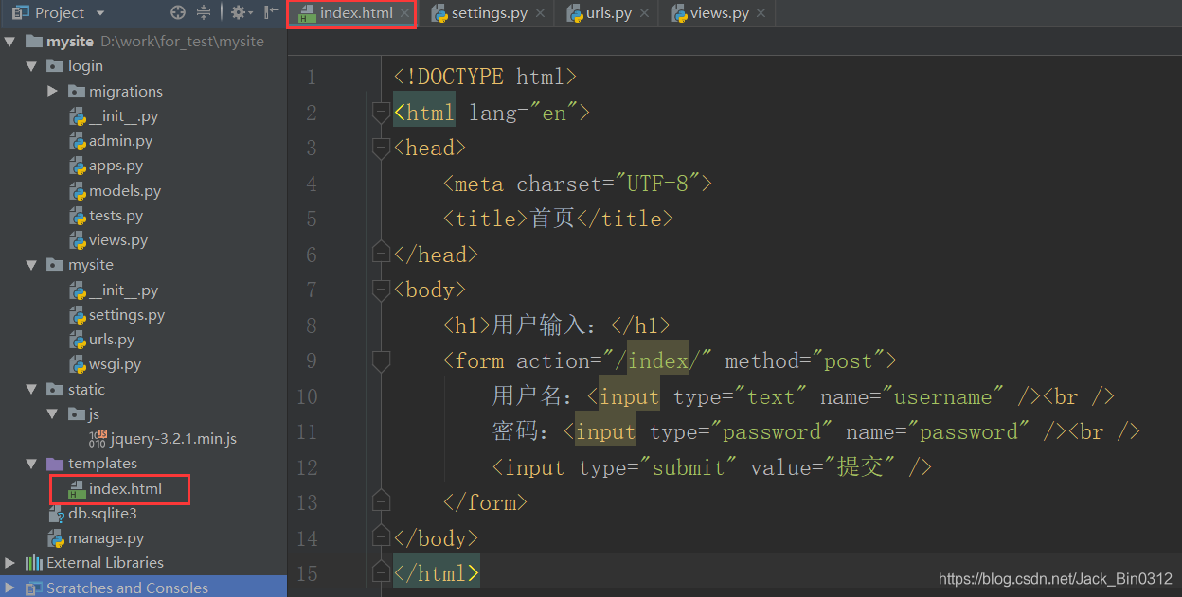Collapse the js folder arrow
The width and height of the screenshot is (1182, 597).
[52, 413]
